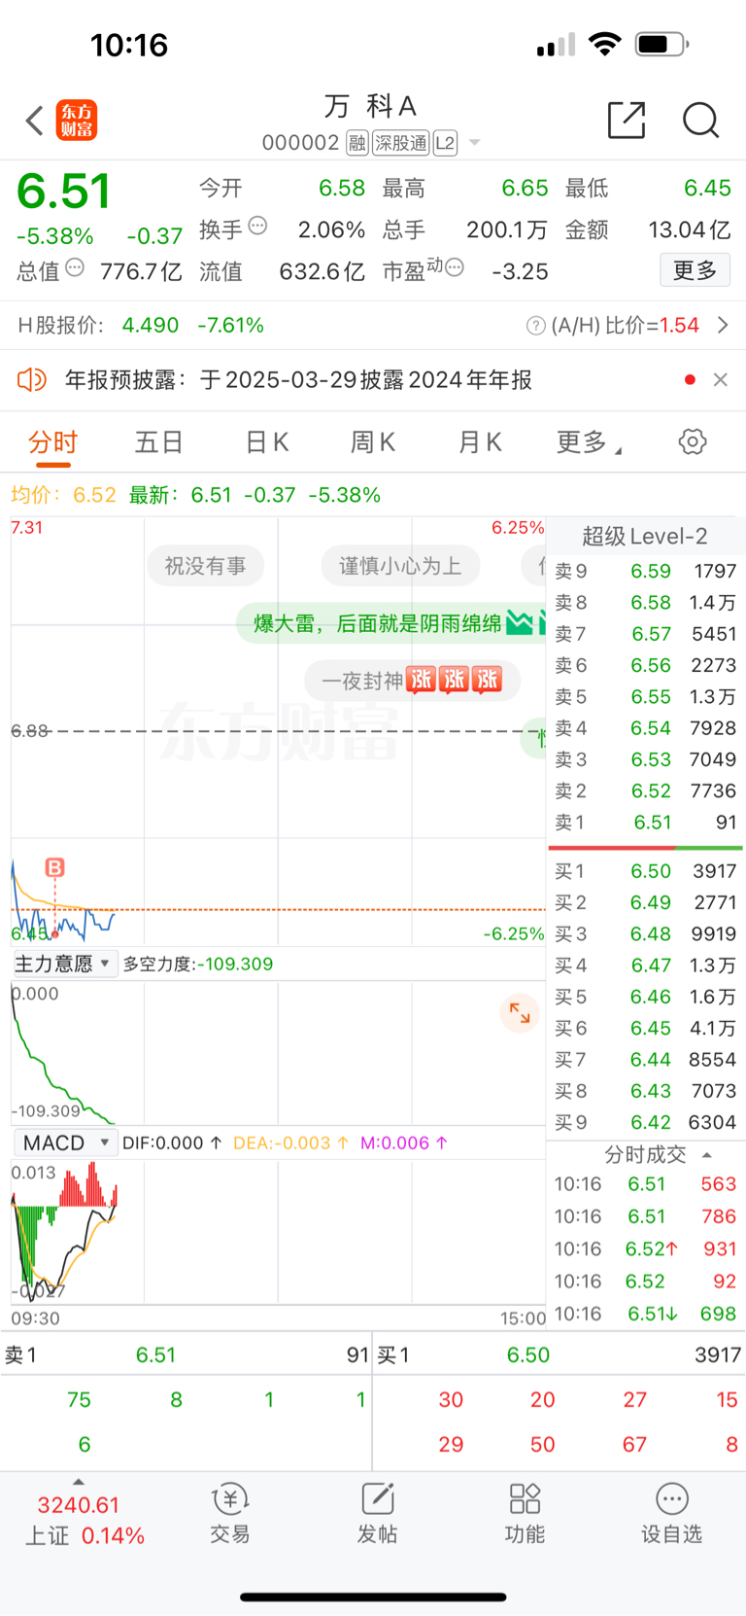The image size is (746, 1616).
Task: Select 卖9 row at 6.59
Action: 645,571
